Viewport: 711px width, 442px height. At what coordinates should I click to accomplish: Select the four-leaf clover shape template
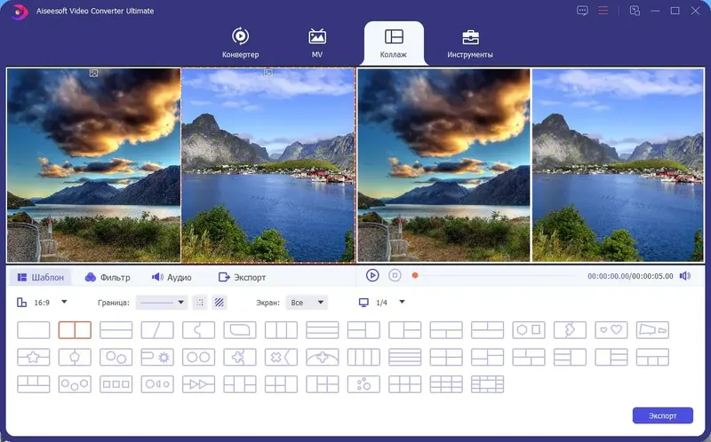point(240,358)
